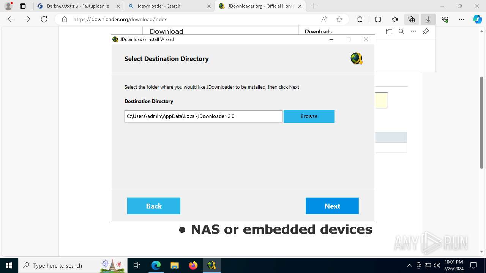Open Task View on taskbar

137,265
